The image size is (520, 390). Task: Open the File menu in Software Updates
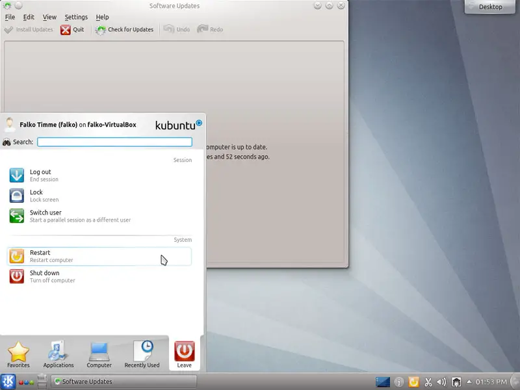click(x=10, y=17)
